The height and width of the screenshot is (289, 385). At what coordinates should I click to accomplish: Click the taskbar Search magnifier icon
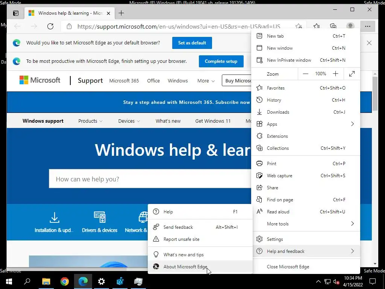(27, 281)
